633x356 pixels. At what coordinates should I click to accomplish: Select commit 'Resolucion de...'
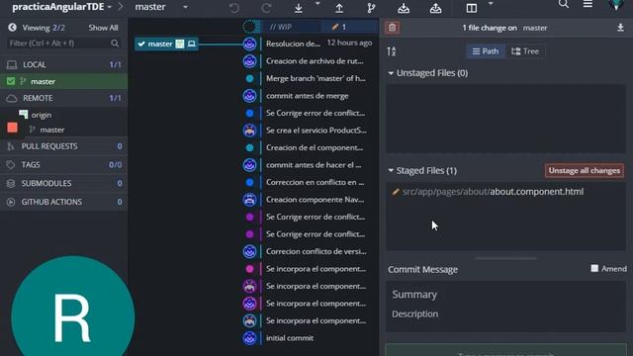(x=293, y=44)
